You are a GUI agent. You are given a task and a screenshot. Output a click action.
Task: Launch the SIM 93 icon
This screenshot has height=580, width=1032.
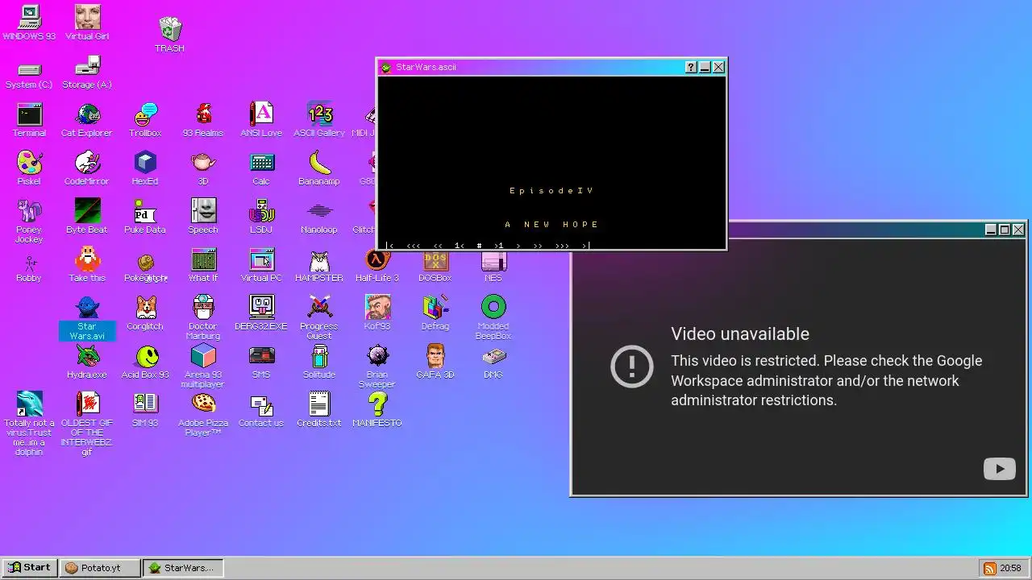pos(145,410)
